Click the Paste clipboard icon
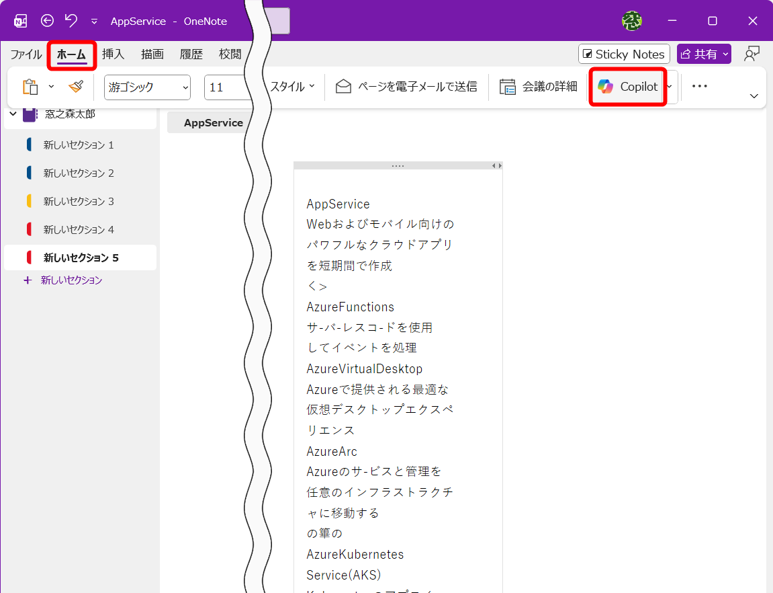The height and width of the screenshot is (593, 773). tap(31, 87)
